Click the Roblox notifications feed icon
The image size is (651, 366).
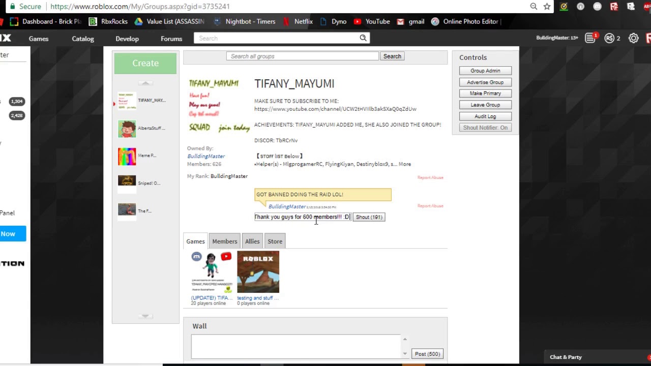(590, 38)
